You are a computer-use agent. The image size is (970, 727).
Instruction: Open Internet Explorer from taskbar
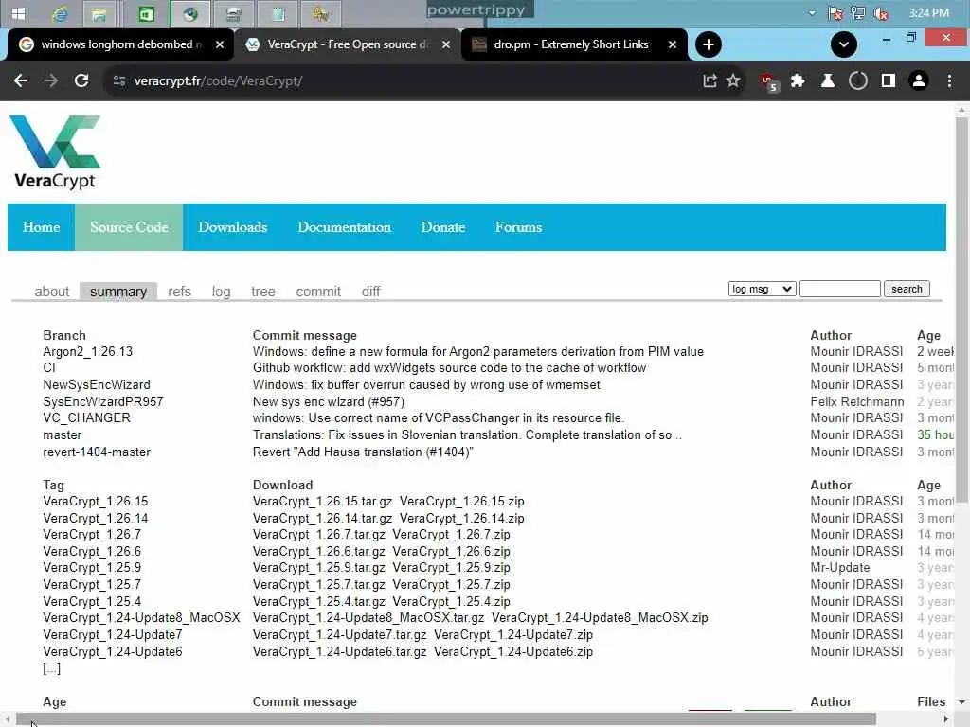[x=60, y=13]
